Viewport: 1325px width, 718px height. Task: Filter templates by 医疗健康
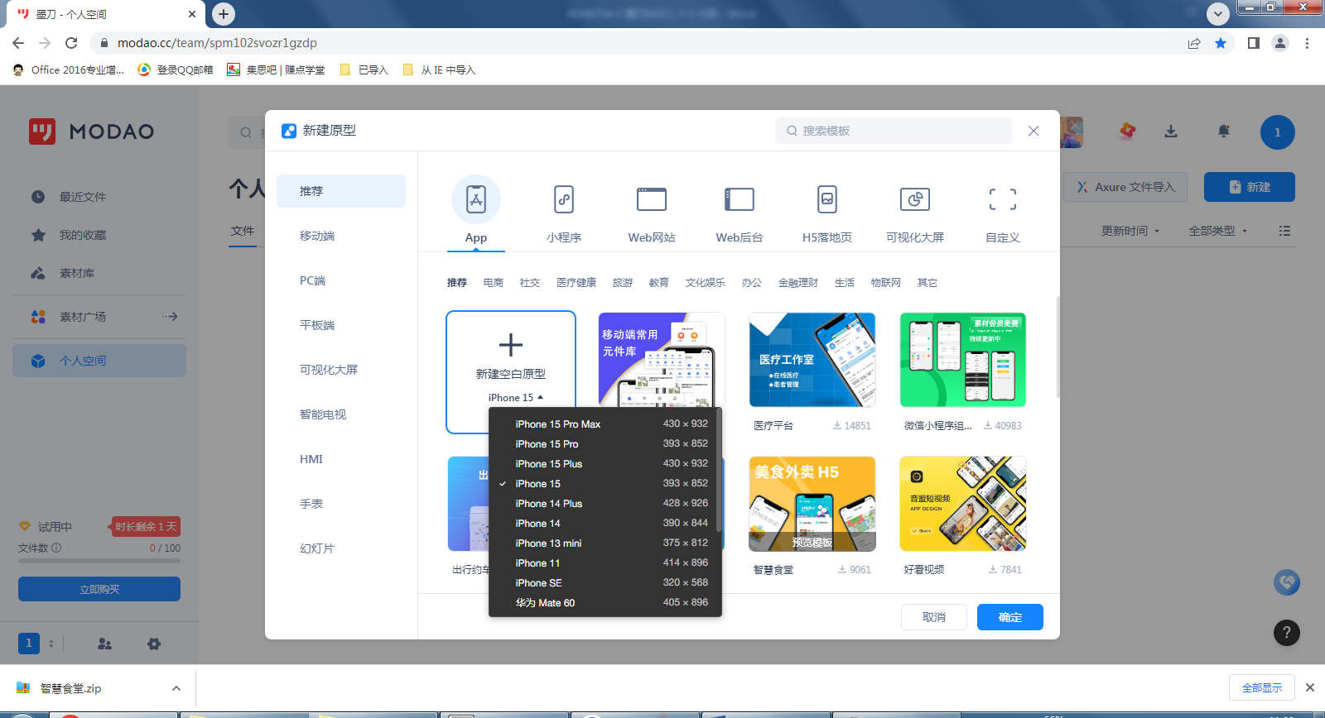click(576, 283)
